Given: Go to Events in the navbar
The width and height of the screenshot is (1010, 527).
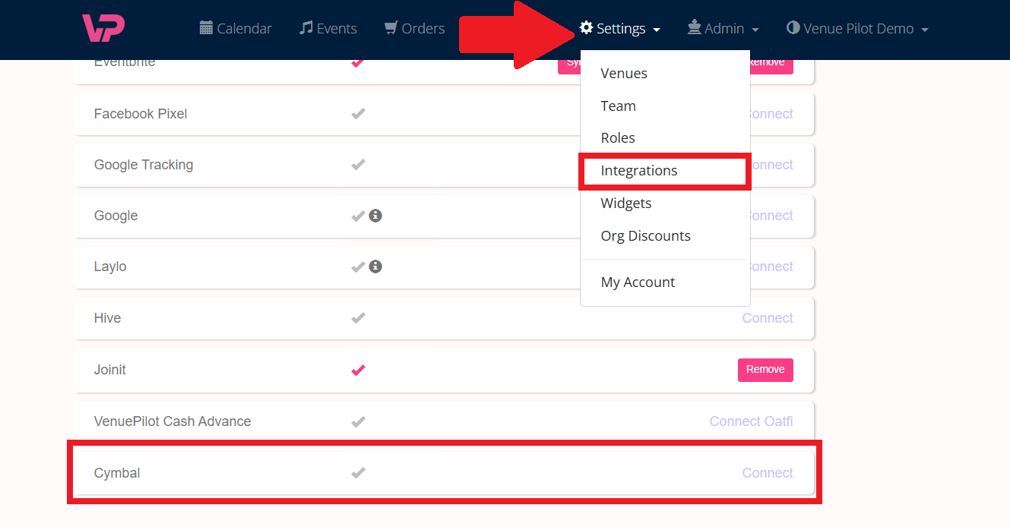Looking at the screenshot, I should (328, 28).
